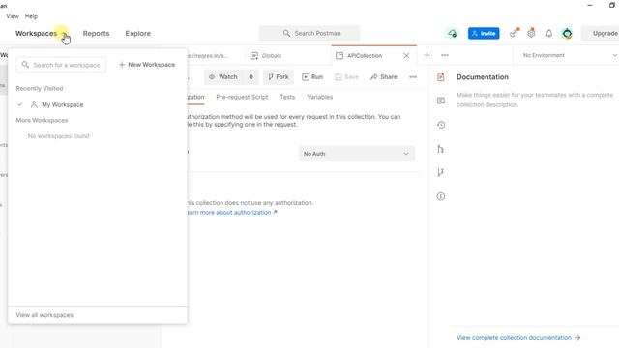The width and height of the screenshot is (619, 348).
Task: Go to the Explore section
Action: tap(137, 34)
